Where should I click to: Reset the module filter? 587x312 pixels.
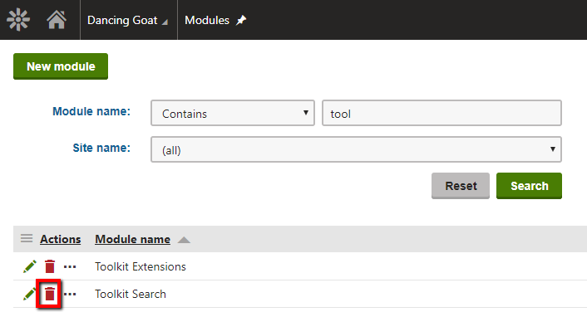pyautogui.click(x=461, y=186)
